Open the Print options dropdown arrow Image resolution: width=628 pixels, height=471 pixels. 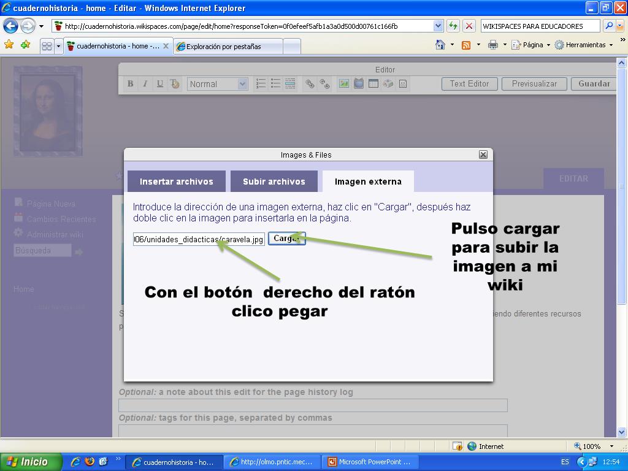point(505,45)
